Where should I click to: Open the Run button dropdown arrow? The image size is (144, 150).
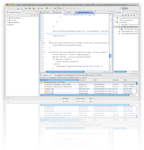[31, 9]
